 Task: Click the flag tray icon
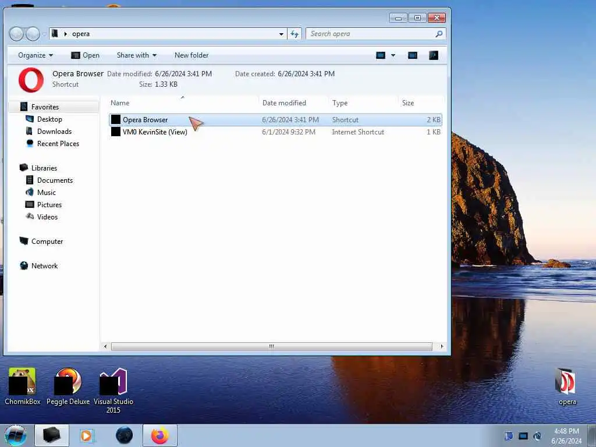[x=509, y=436]
